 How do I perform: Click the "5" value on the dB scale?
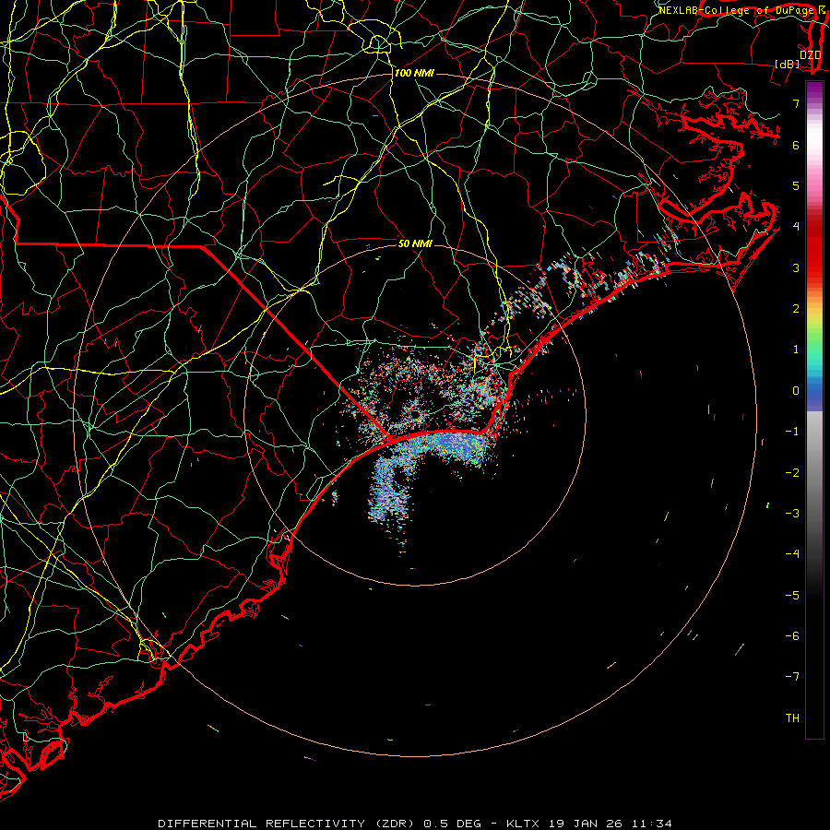pos(796,185)
